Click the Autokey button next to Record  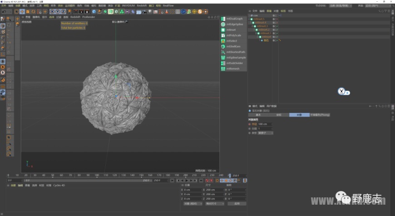[x=212, y=181]
